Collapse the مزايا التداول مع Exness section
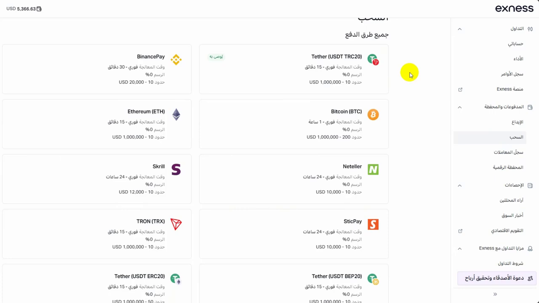 (459, 248)
